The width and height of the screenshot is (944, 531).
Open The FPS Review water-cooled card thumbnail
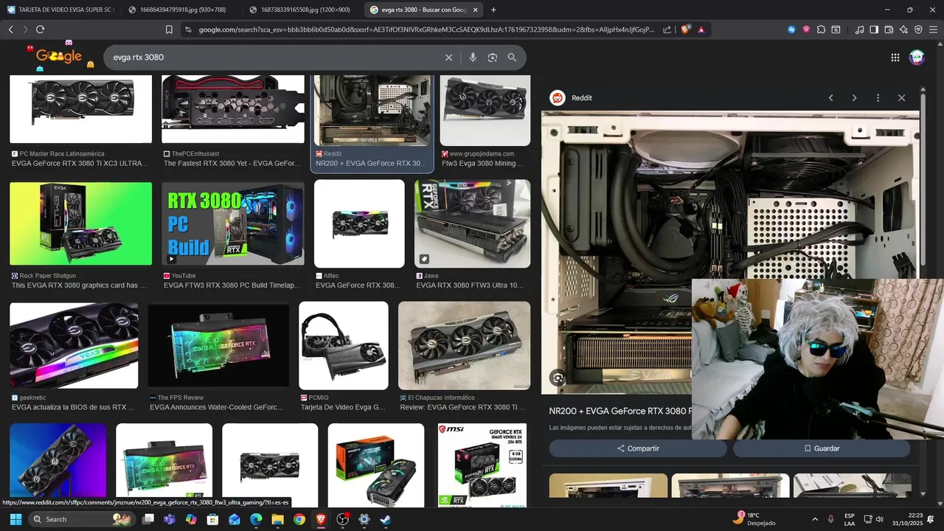[218, 346]
